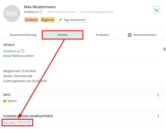Viewport: 166px width, 129px height.
Task: Open Kunden-IDs von Aggregatoren three-dot menu
Action: click(x=158, y=116)
